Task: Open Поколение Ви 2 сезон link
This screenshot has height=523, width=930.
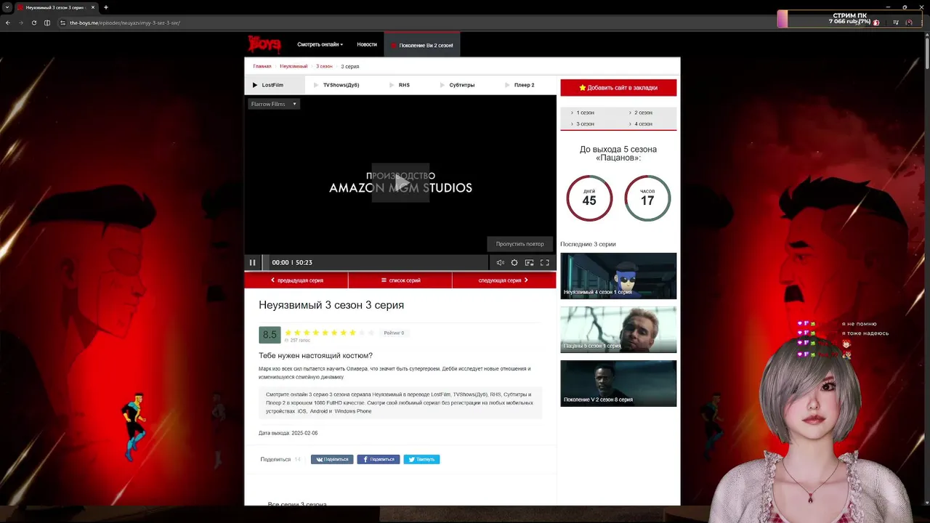Action: pyautogui.click(x=422, y=45)
